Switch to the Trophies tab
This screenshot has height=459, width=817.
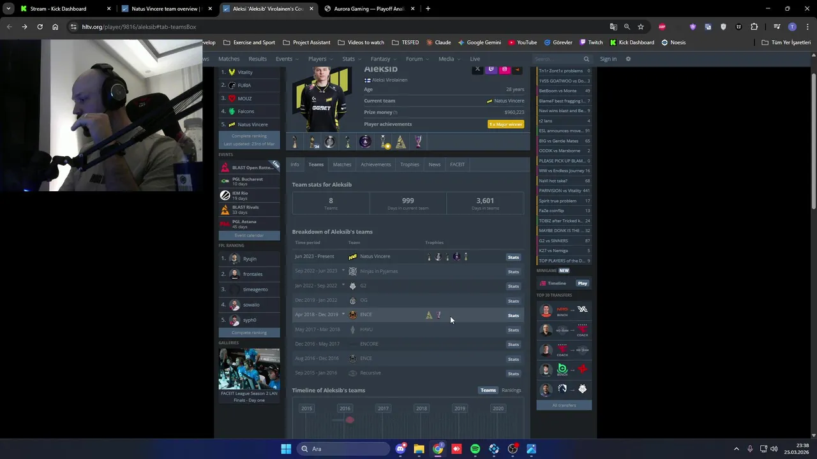click(x=410, y=164)
